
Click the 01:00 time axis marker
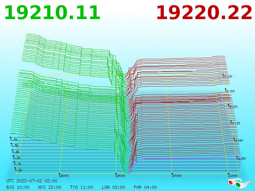(x=227, y=76)
